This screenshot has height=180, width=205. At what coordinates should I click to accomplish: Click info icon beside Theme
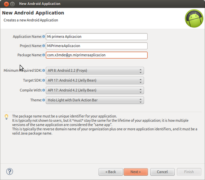coord(44,100)
